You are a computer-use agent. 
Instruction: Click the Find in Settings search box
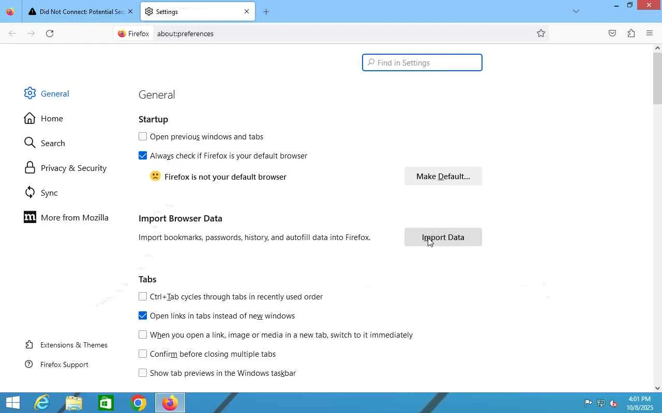tap(422, 62)
